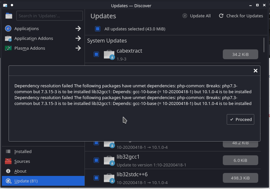
Task: Click the Application Addons bag icon
Action: 8,39
